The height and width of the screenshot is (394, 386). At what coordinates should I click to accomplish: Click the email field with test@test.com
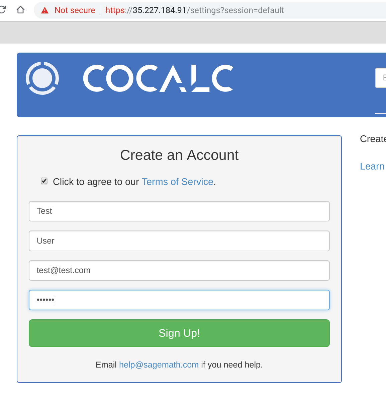(179, 270)
